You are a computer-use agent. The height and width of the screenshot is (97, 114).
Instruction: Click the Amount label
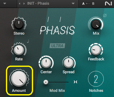click(19, 91)
